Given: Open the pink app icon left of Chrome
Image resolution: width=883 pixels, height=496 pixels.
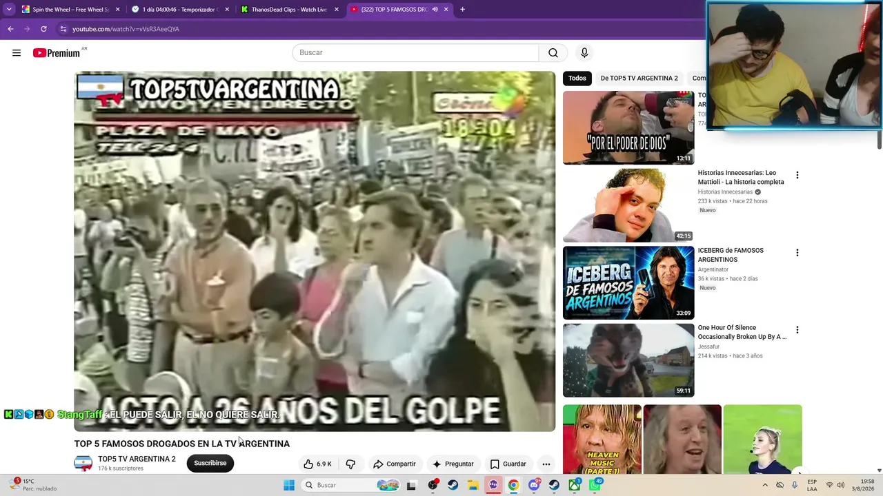Looking at the screenshot, I should click(493, 485).
